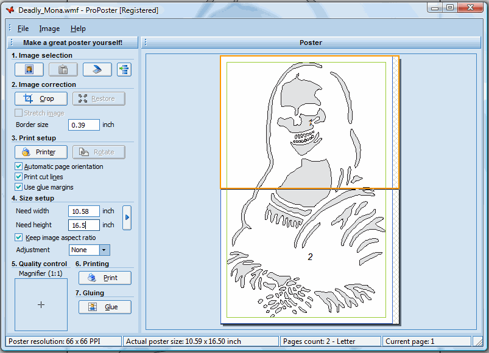Select the orange-highlighted top page in the preview
Screen dimensions: 489x353
tap(310, 122)
